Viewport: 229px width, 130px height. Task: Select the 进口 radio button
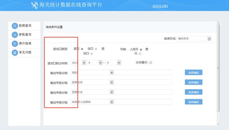82,49
